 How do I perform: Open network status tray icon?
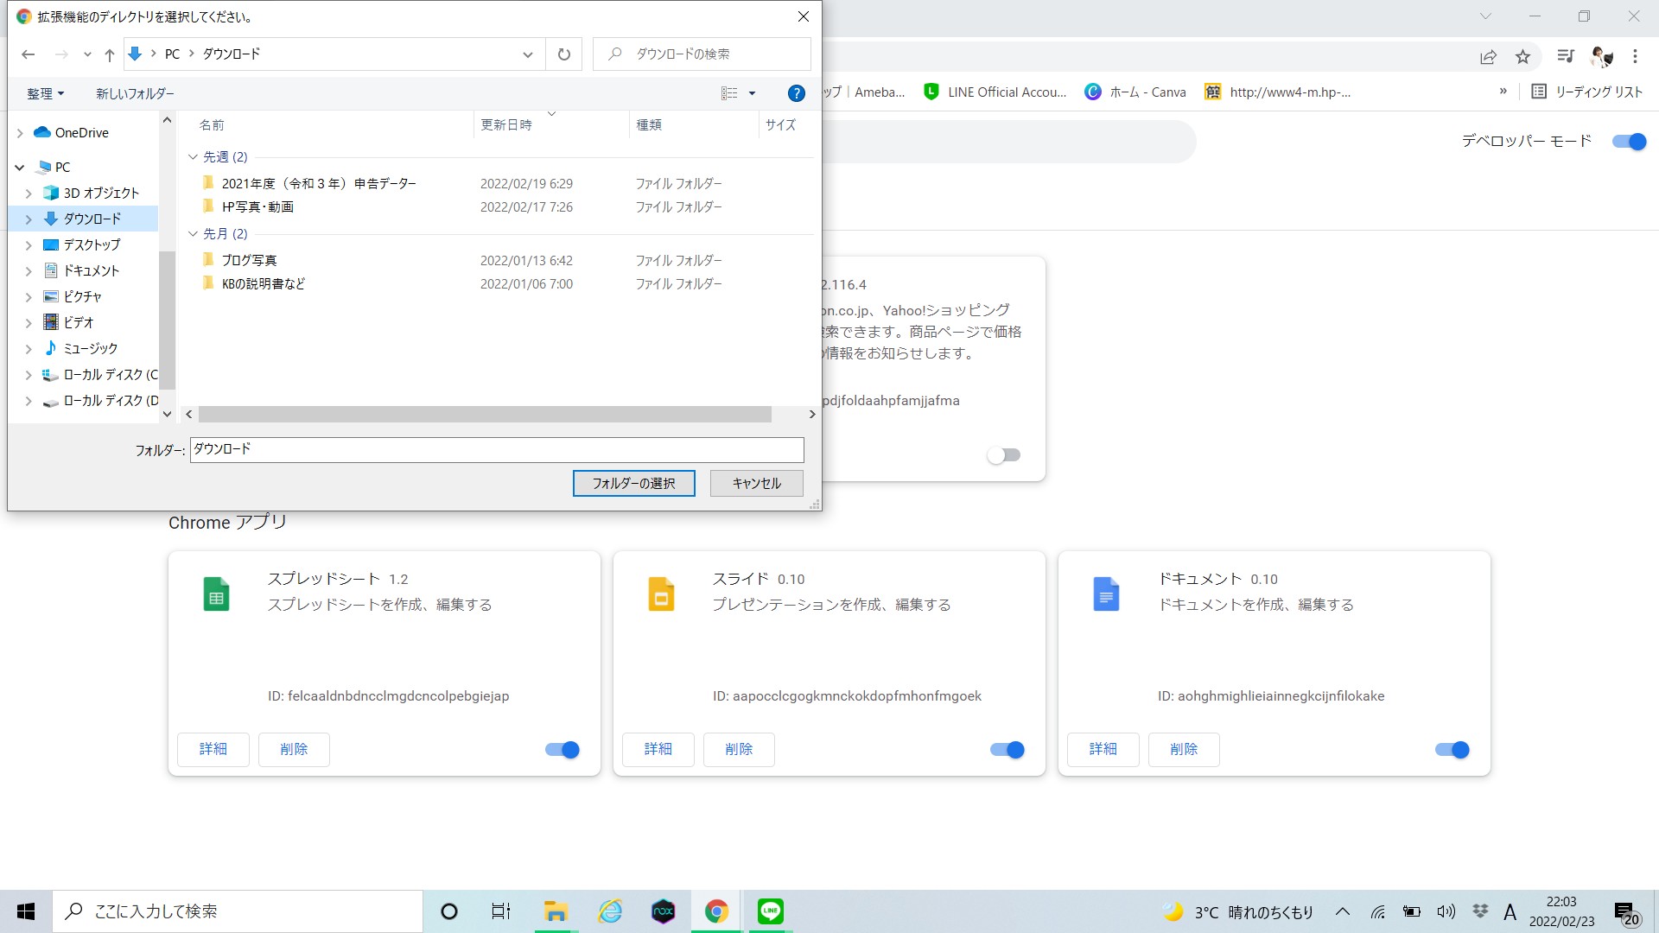pyautogui.click(x=1378, y=911)
